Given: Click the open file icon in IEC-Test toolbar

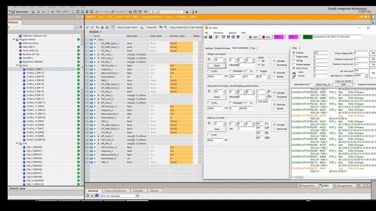Looking at the screenshot, I should pyautogui.click(x=206, y=37).
